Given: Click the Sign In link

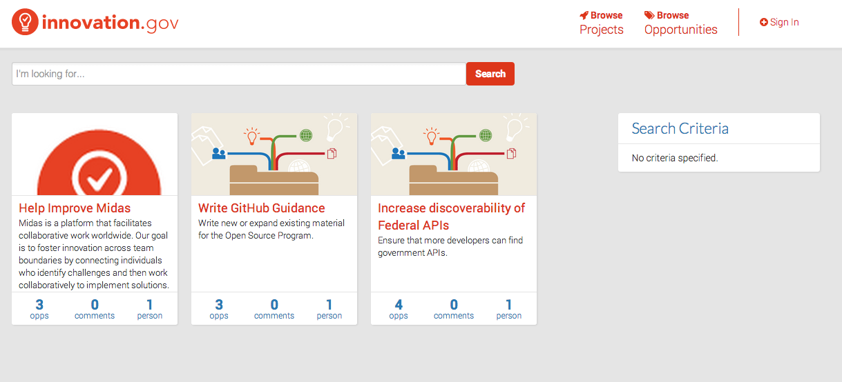Looking at the screenshot, I should pos(784,22).
